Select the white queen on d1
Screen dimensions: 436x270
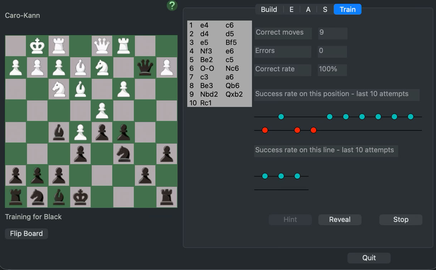click(x=102, y=46)
